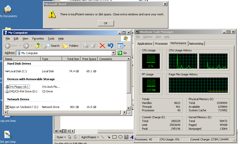Open the Draw menu in Word
This screenshot has height=144, width=238.
click(61, 137)
